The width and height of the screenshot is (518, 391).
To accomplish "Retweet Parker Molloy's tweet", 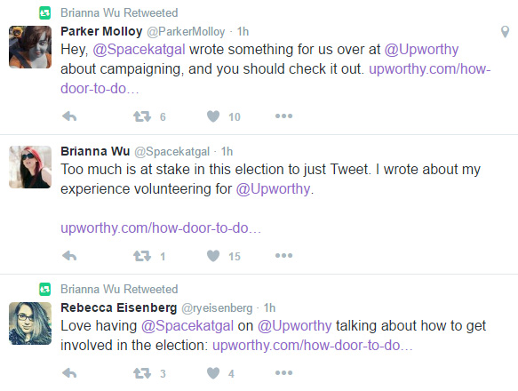I will pyautogui.click(x=142, y=116).
